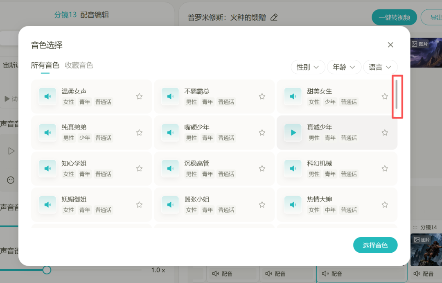Preview the 妩媚御姐 voice sample

[x=47, y=204]
